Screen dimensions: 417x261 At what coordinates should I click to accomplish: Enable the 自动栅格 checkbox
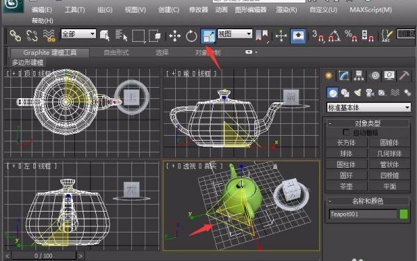[346, 132]
